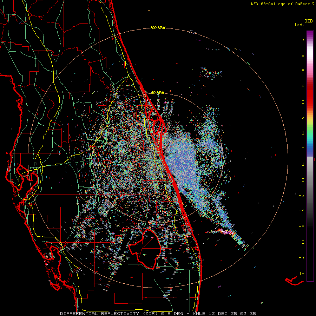Click the 5 label on the color scale
The height and width of the screenshot is (316, 316).
click(303, 71)
